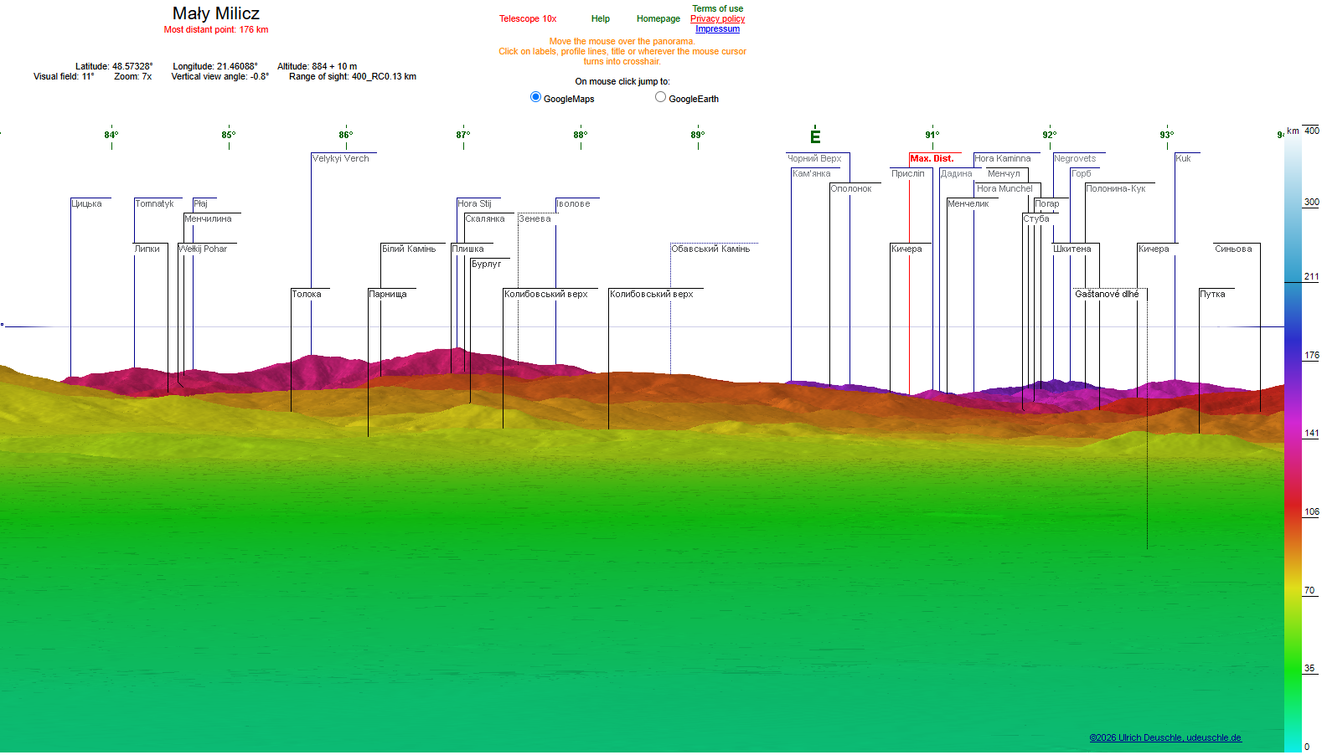The image size is (1322, 755).
Task: Select the GoogleEarth radio button
Action: tap(660, 97)
